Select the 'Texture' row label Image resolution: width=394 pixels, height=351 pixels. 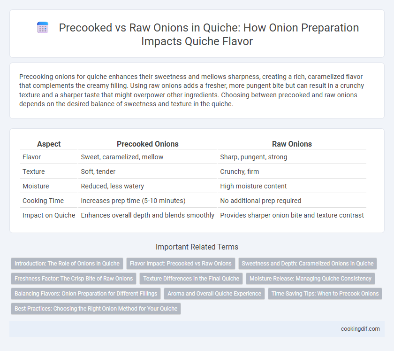[x=34, y=172]
